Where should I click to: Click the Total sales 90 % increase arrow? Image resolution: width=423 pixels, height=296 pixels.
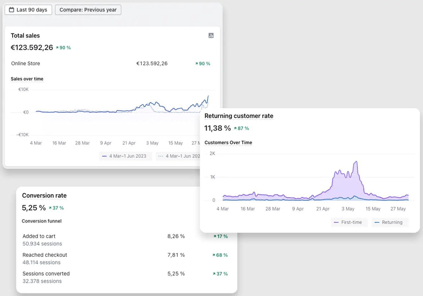click(x=57, y=48)
